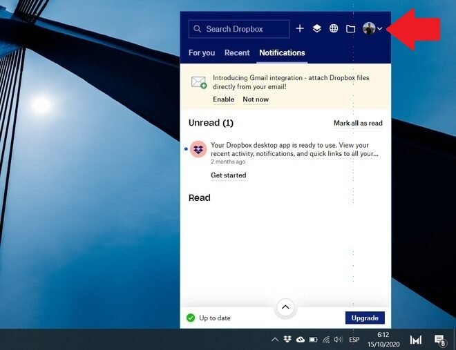The height and width of the screenshot is (350, 456).
Task: Click the green Up to date checkmark
Action: [191, 318]
